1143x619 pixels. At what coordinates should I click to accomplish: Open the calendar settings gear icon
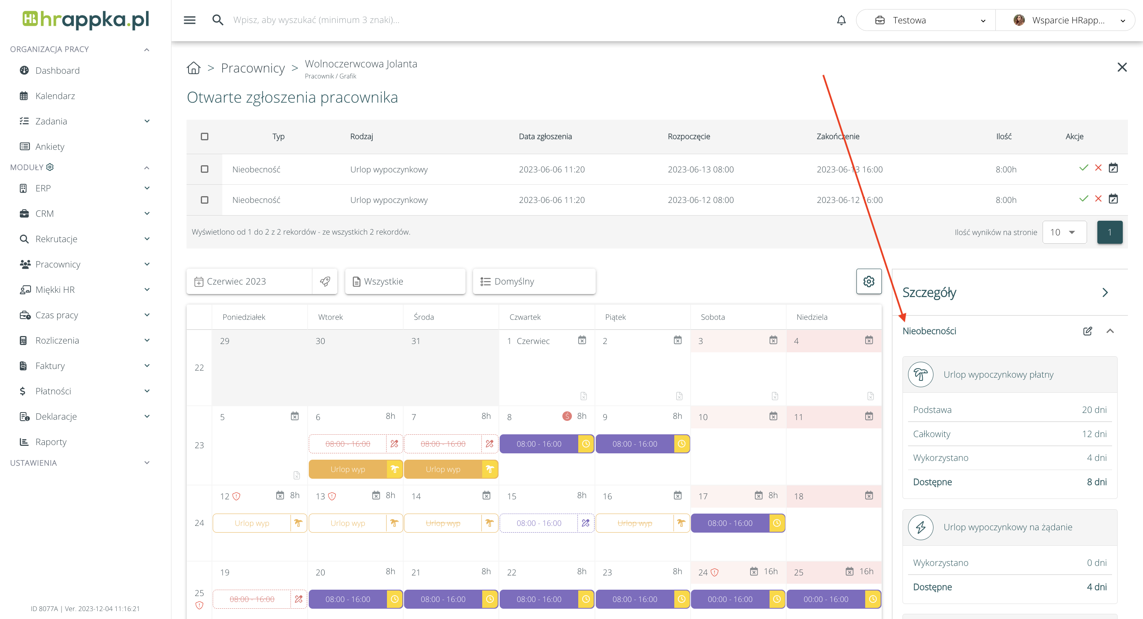[x=868, y=281]
